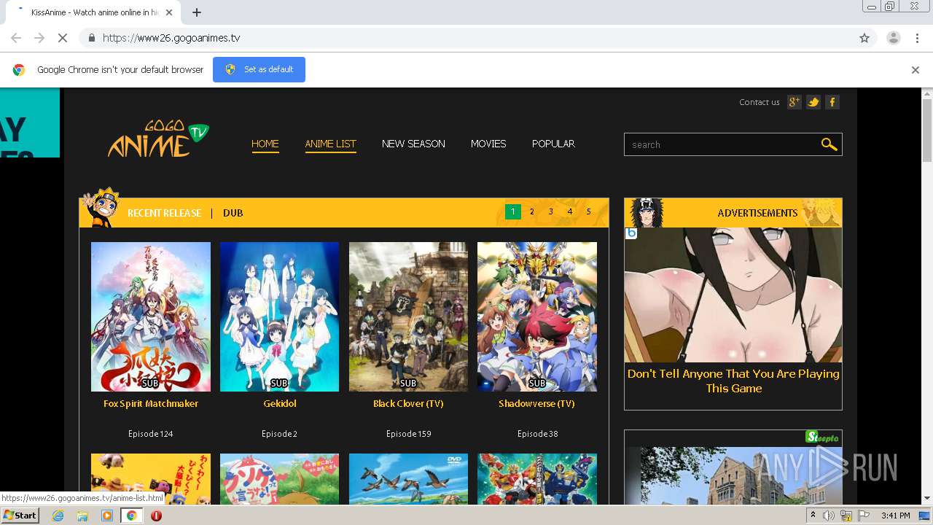Click Episode 38 text
933x525 pixels.
537,434
